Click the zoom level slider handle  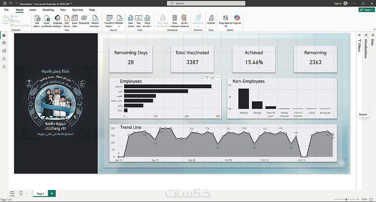click(346, 199)
